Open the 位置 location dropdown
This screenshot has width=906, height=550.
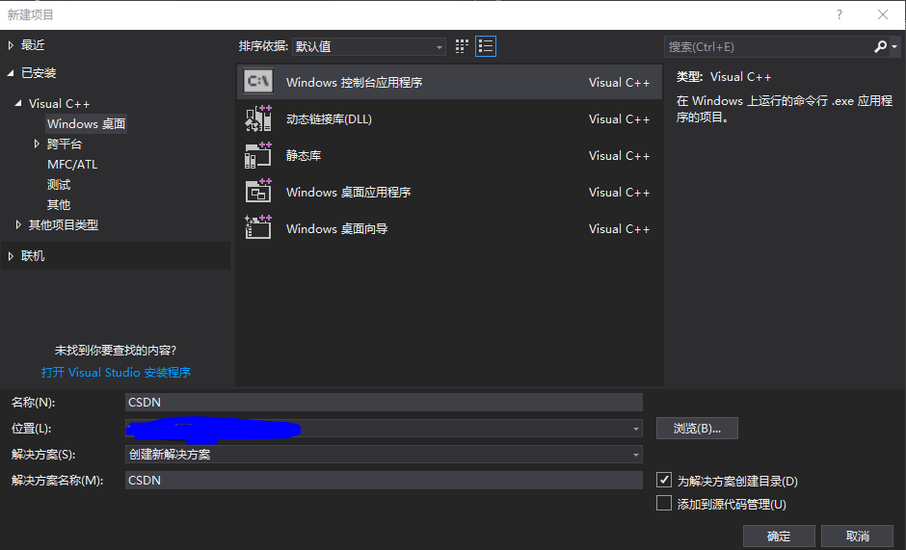[636, 429]
